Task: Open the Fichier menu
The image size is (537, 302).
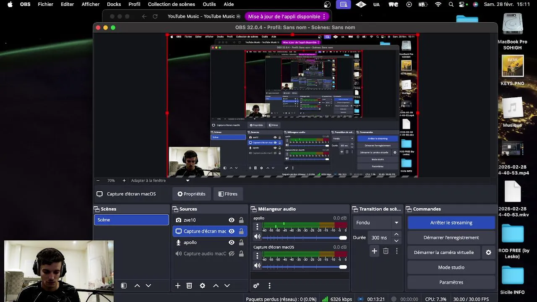Action: click(45, 4)
